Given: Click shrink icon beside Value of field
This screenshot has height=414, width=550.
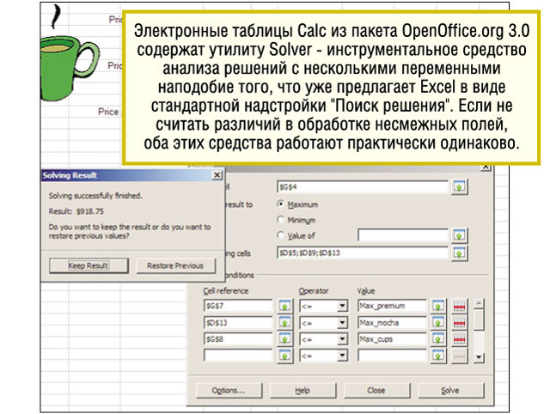Looking at the screenshot, I should point(459,235).
